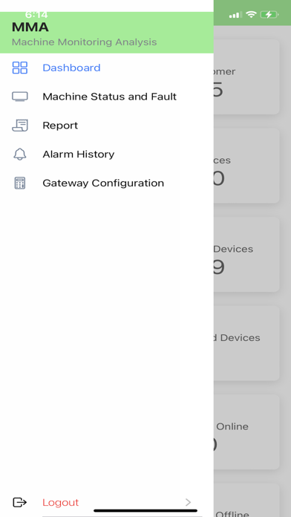Tap the 6:14 clock in status bar

coord(36,15)
